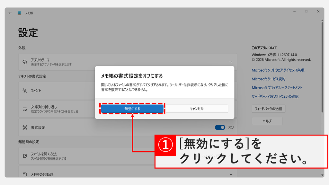Click the フォント row label
Viewport: 329px width, 185px height.
pyautogui.click(x=36, y=91)
